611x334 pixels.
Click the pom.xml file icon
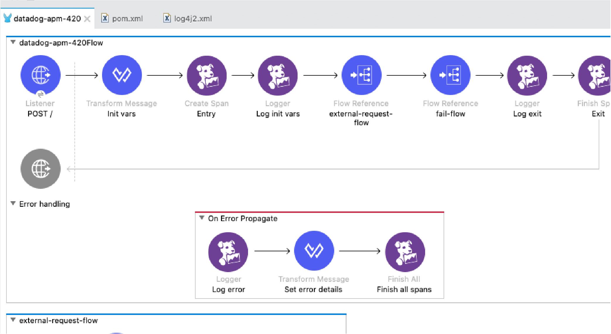(x=105, y=18)
